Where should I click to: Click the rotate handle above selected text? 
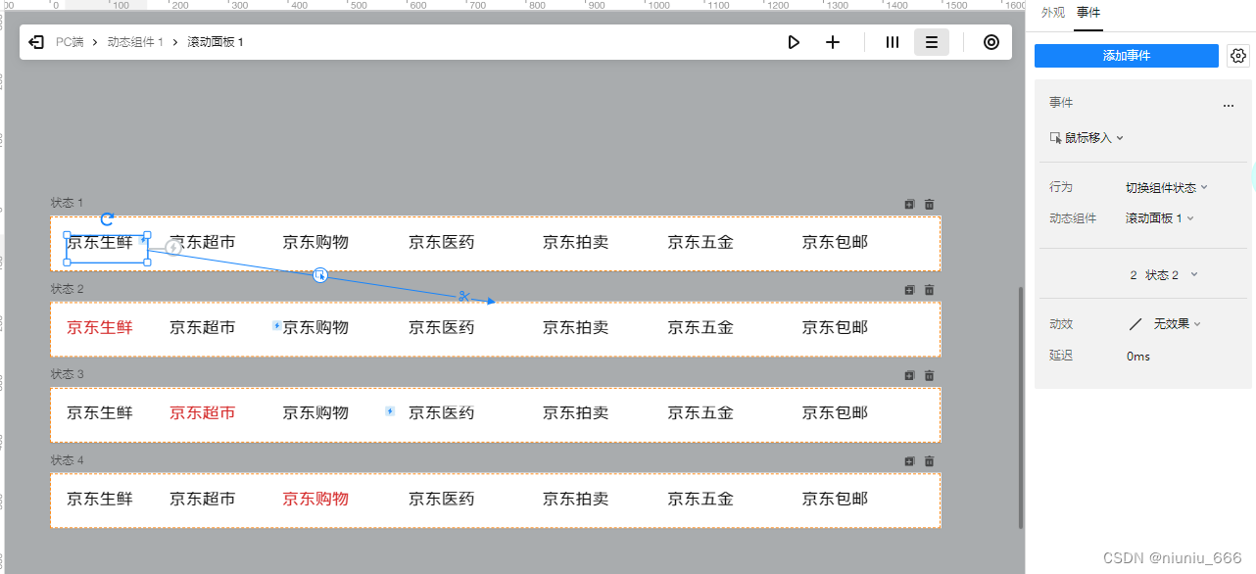pyautogui.click(x=108, y=219)
